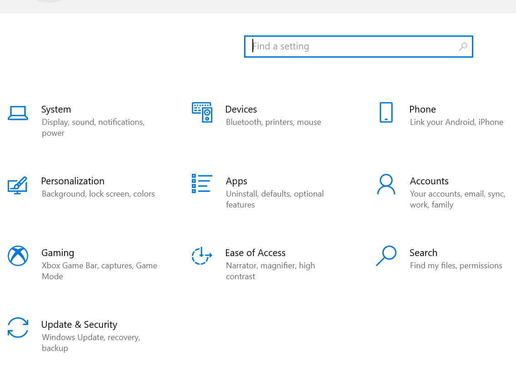516x375 pixels.
Task: Click the Apps list icon
Action: tap(202, 184)
